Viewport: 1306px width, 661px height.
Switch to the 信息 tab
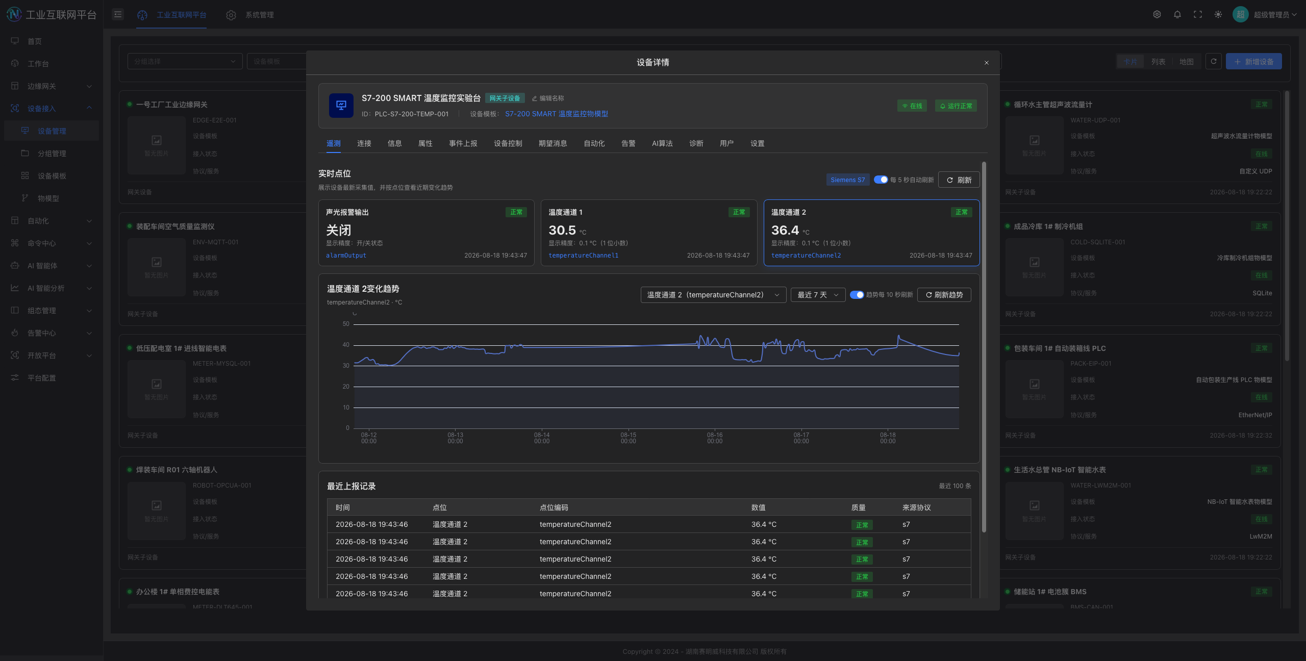(395, 143)
